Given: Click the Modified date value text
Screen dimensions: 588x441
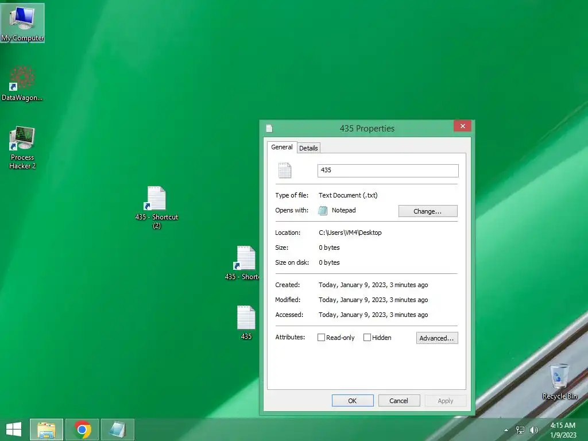Looking at the screenshot, I should point(373,300).
